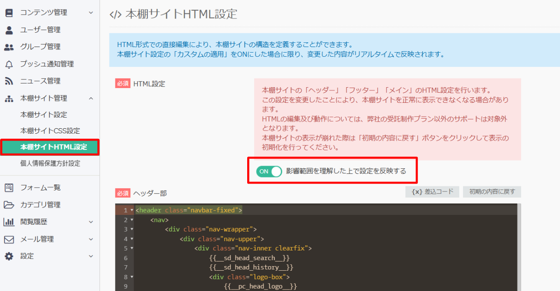Collapse the 本棚サイト管理 submenu chevron
Screen dimensions: 560x291
click(91, 98)
